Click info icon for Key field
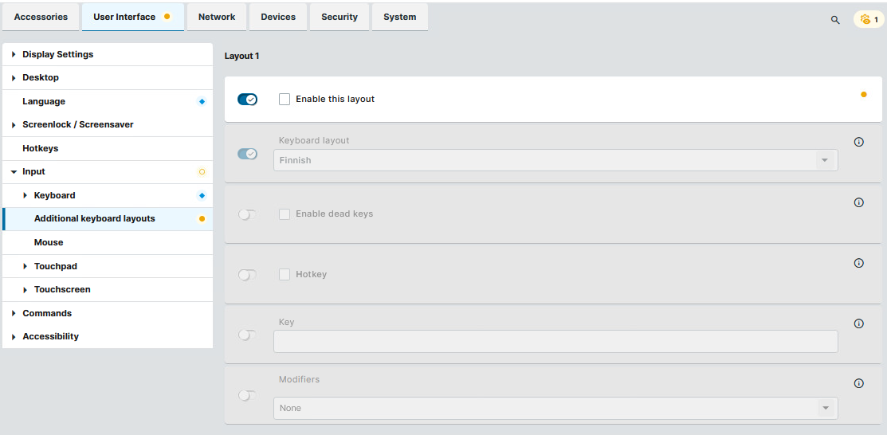 [x=858, y=323]
